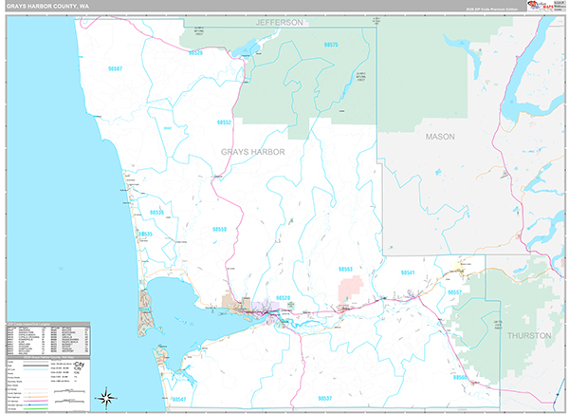This screenshot has width=569, height=414.
Task: Click ZIP code 98520 label
Action: click(x=283, y=298)
